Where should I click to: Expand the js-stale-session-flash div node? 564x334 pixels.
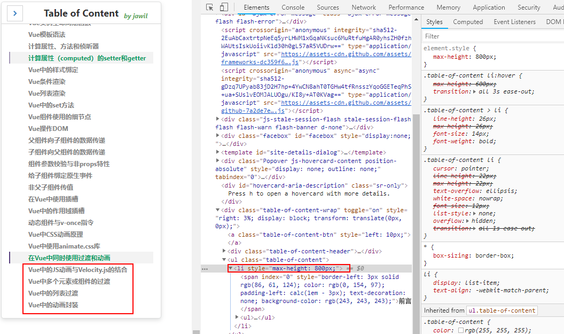217,119
